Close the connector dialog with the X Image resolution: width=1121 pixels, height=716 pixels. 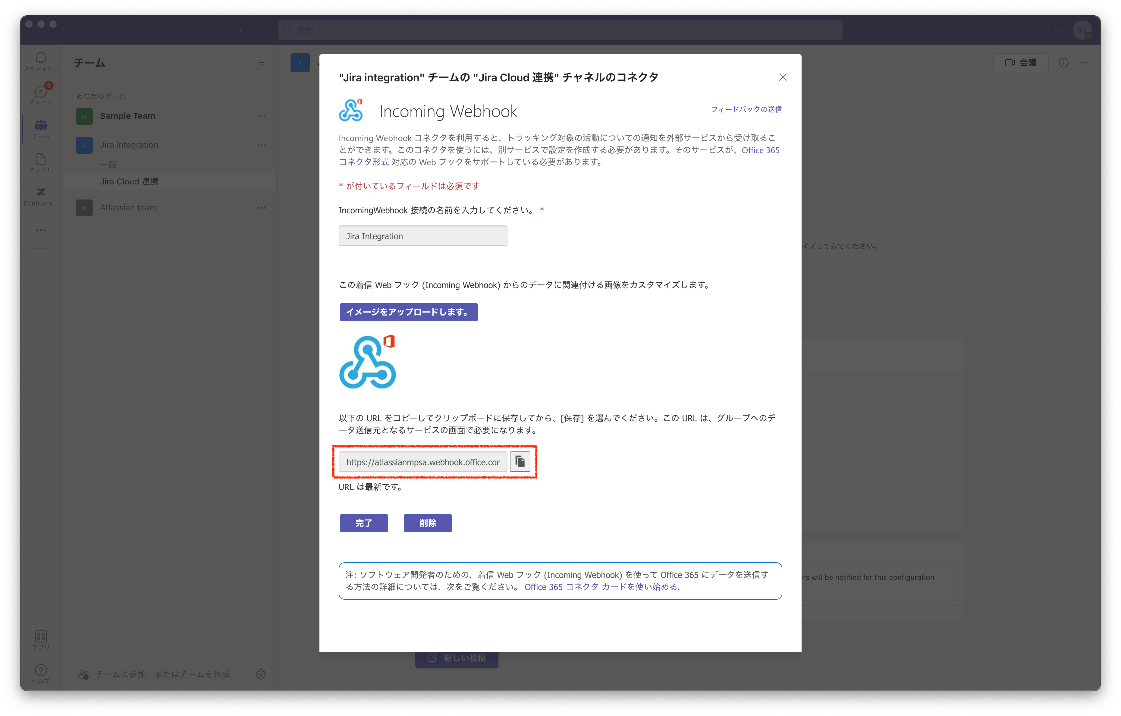[x=783, y=77]
